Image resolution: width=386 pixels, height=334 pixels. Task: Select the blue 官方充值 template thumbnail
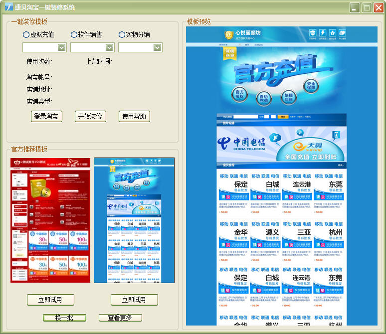[x=134, y=220]
